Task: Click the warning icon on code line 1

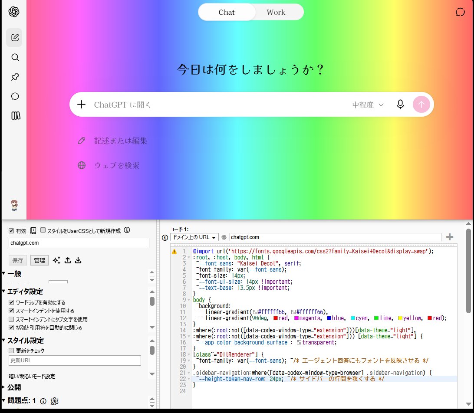Action: click(x=174, y=251)
